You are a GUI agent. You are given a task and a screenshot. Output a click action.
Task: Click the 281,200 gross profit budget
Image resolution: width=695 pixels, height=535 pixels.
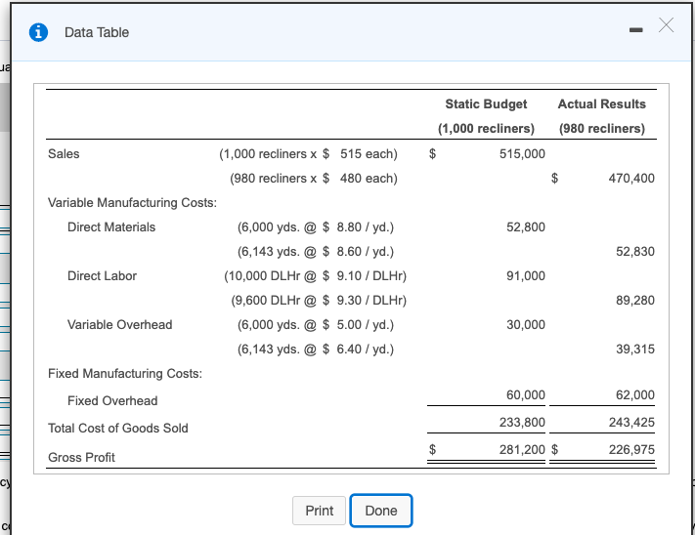(522, 450)
